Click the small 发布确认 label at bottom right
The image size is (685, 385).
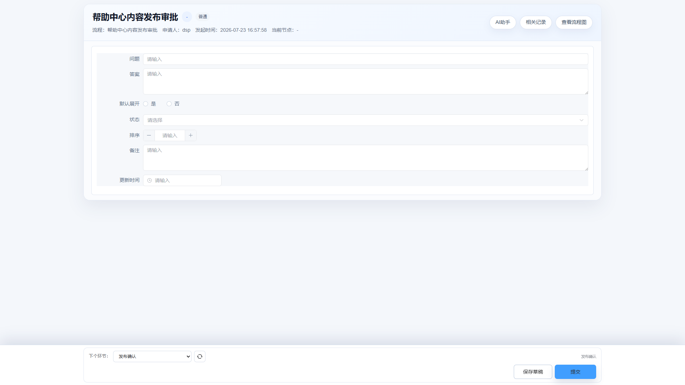[x=589, y=356]
